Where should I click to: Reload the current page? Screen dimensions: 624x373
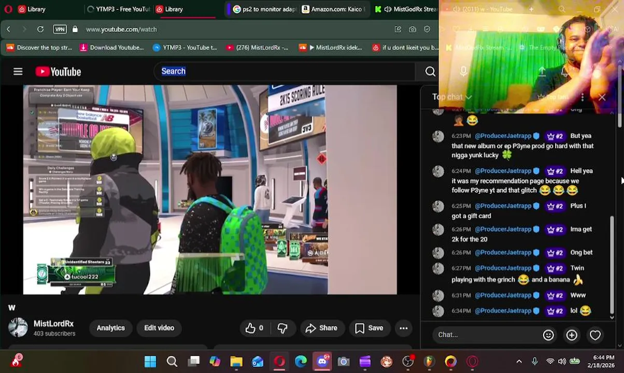40,30
